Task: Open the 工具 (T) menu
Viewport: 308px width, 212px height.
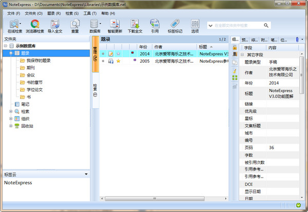Action: click(x=90, y=13)
